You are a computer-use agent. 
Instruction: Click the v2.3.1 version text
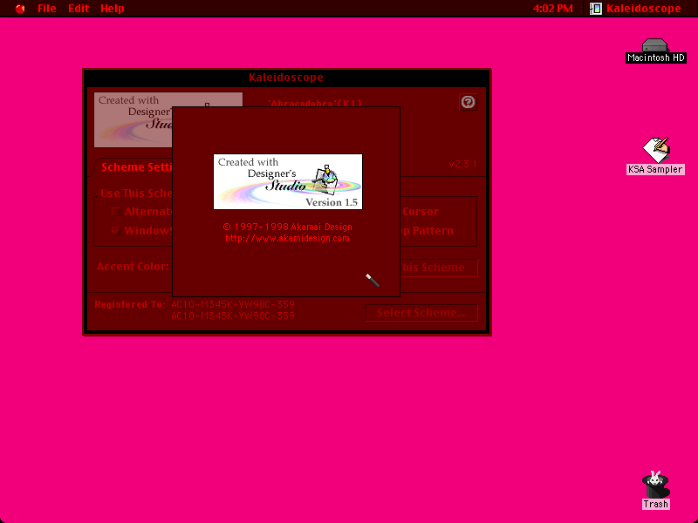pyautogui.click(x=463, y=164)
